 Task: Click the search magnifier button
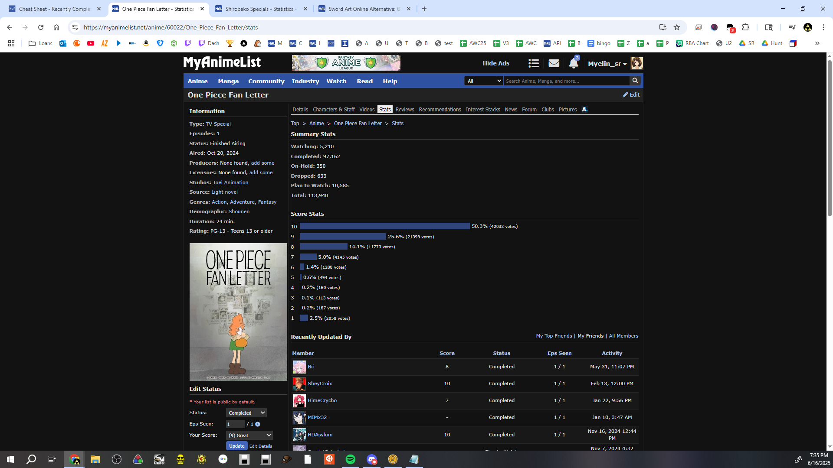point(635,81)
